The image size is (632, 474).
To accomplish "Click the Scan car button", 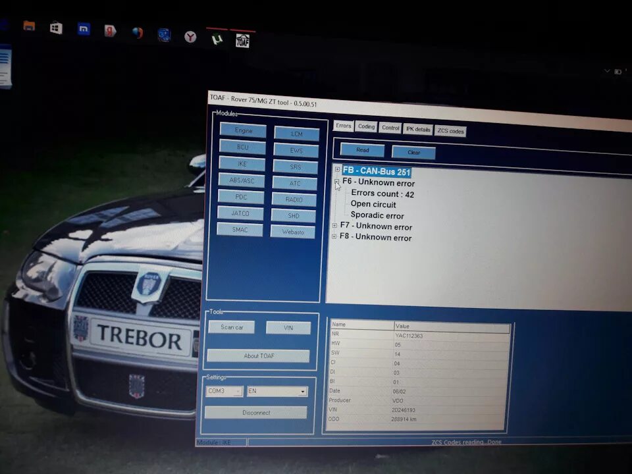I will [x=232, y=327].
